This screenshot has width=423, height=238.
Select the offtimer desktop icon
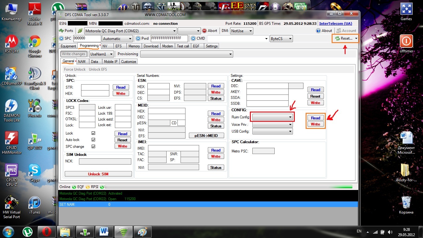406,44
